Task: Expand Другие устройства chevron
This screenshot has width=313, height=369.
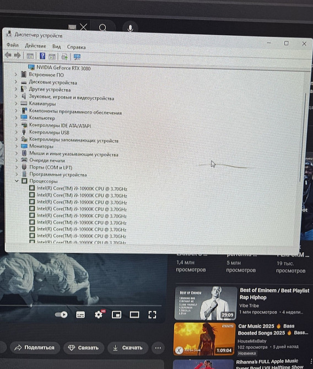Action: pyautogui.click(x=16, y=89)
